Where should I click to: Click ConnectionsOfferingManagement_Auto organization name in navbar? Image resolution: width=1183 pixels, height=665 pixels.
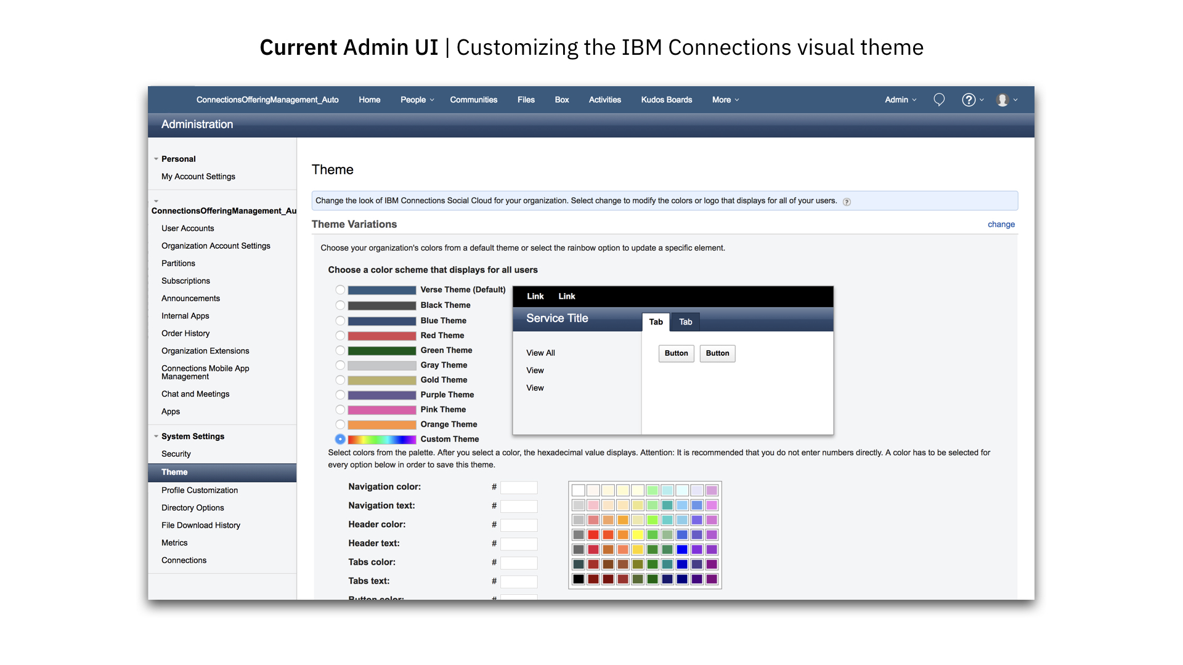click(x=267, y=100)
